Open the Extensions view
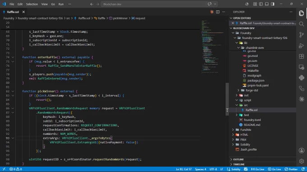This screenshot has width=307, height=172. 302,56
